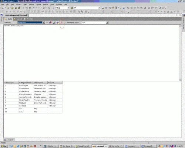
Task: Click the Windows Start button
Action: (x=4, y=146)
